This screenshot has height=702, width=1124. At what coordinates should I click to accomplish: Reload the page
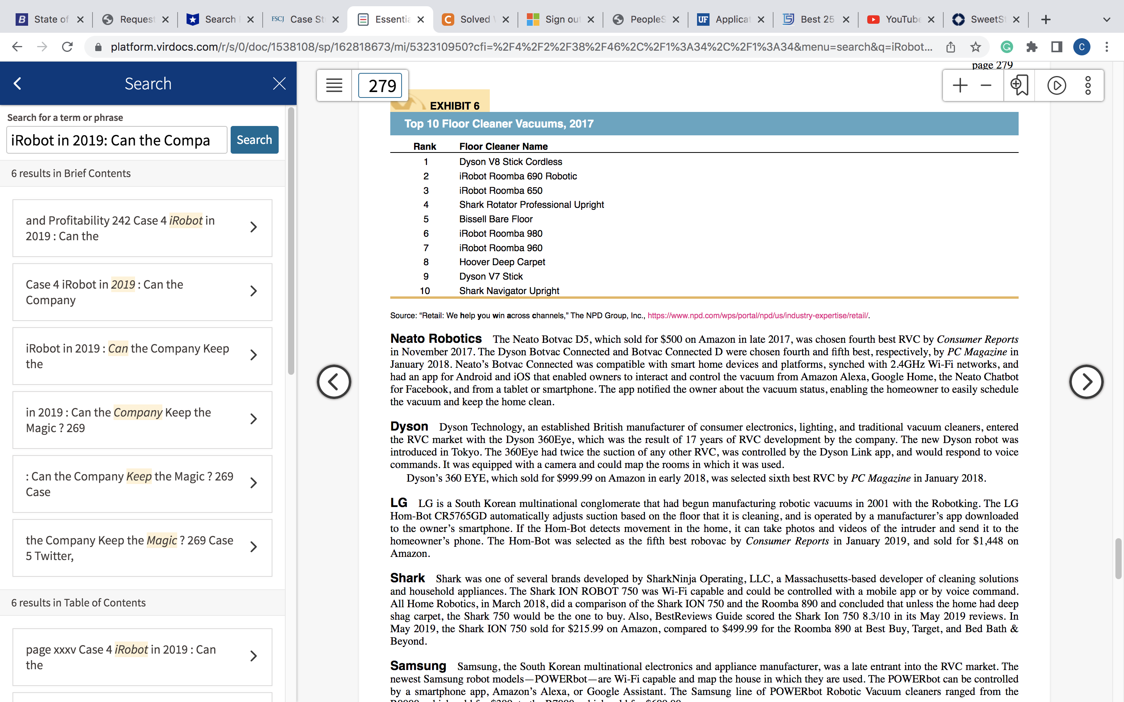[68, 47]
